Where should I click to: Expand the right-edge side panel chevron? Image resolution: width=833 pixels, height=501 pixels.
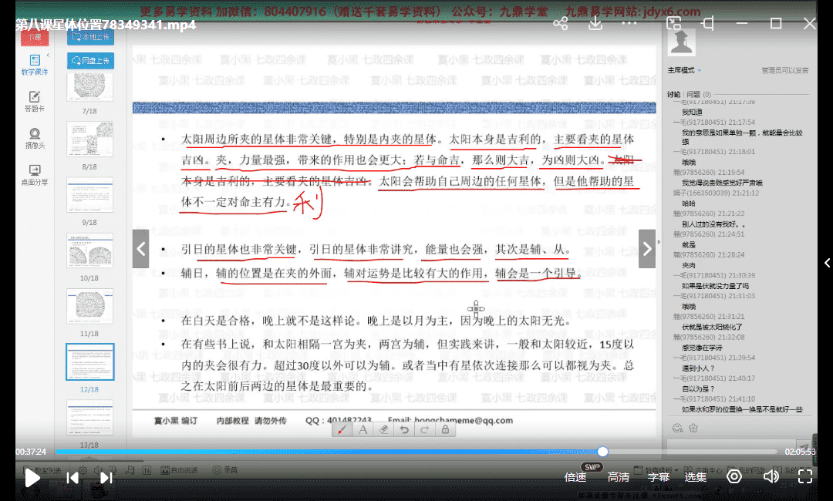pos(827,263)
